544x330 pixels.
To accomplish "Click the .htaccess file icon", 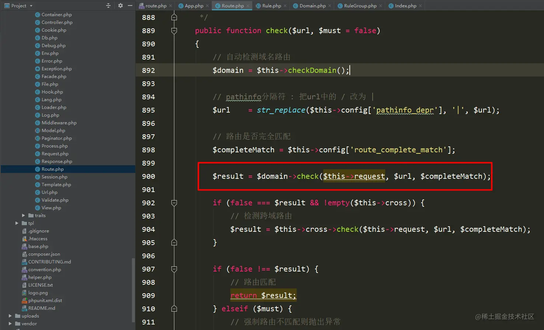I will [24, 239].
